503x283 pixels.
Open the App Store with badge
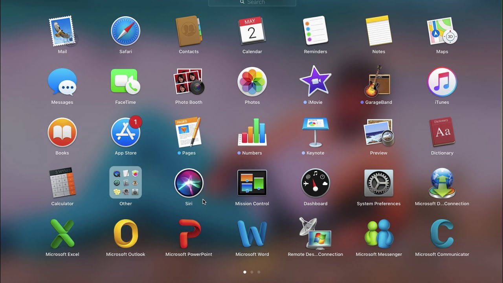125,132
